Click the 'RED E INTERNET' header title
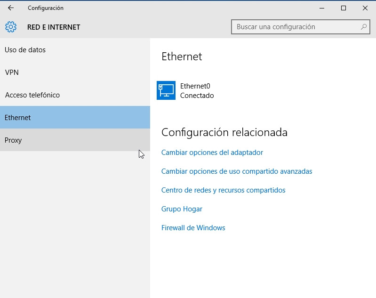 (54, 27)
